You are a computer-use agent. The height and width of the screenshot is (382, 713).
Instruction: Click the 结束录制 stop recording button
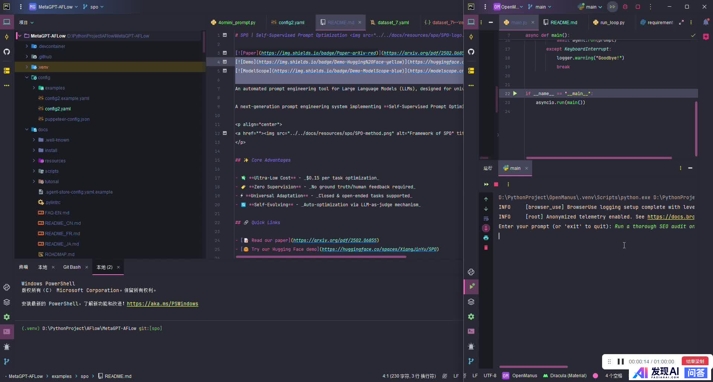695,361
